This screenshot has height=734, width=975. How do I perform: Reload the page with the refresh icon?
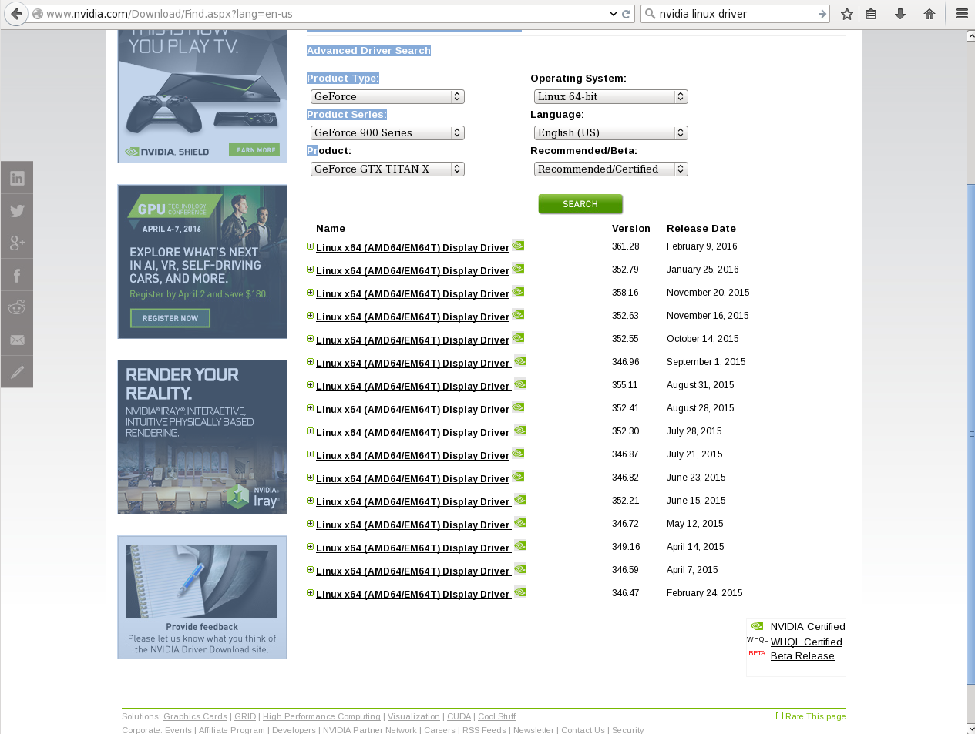coord(627,14)
